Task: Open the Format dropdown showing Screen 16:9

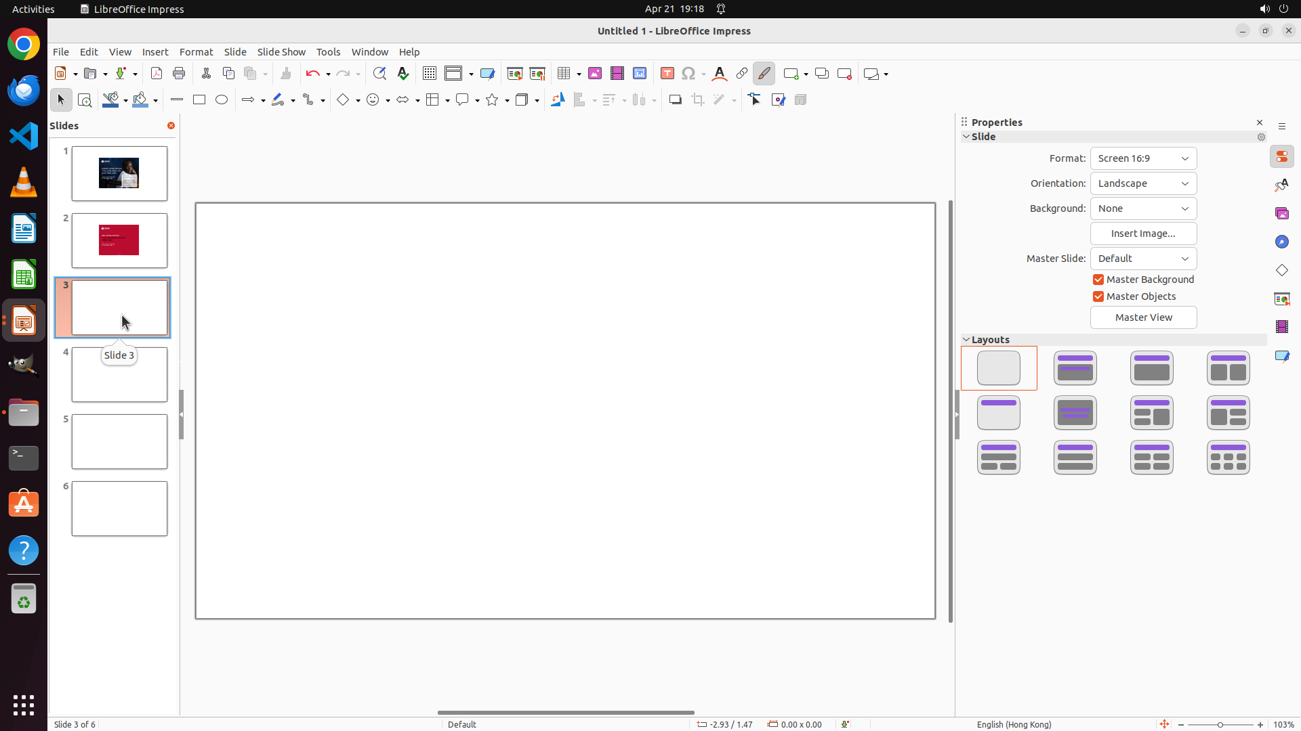Action: pyautogui.click(x=1143, y=158)
